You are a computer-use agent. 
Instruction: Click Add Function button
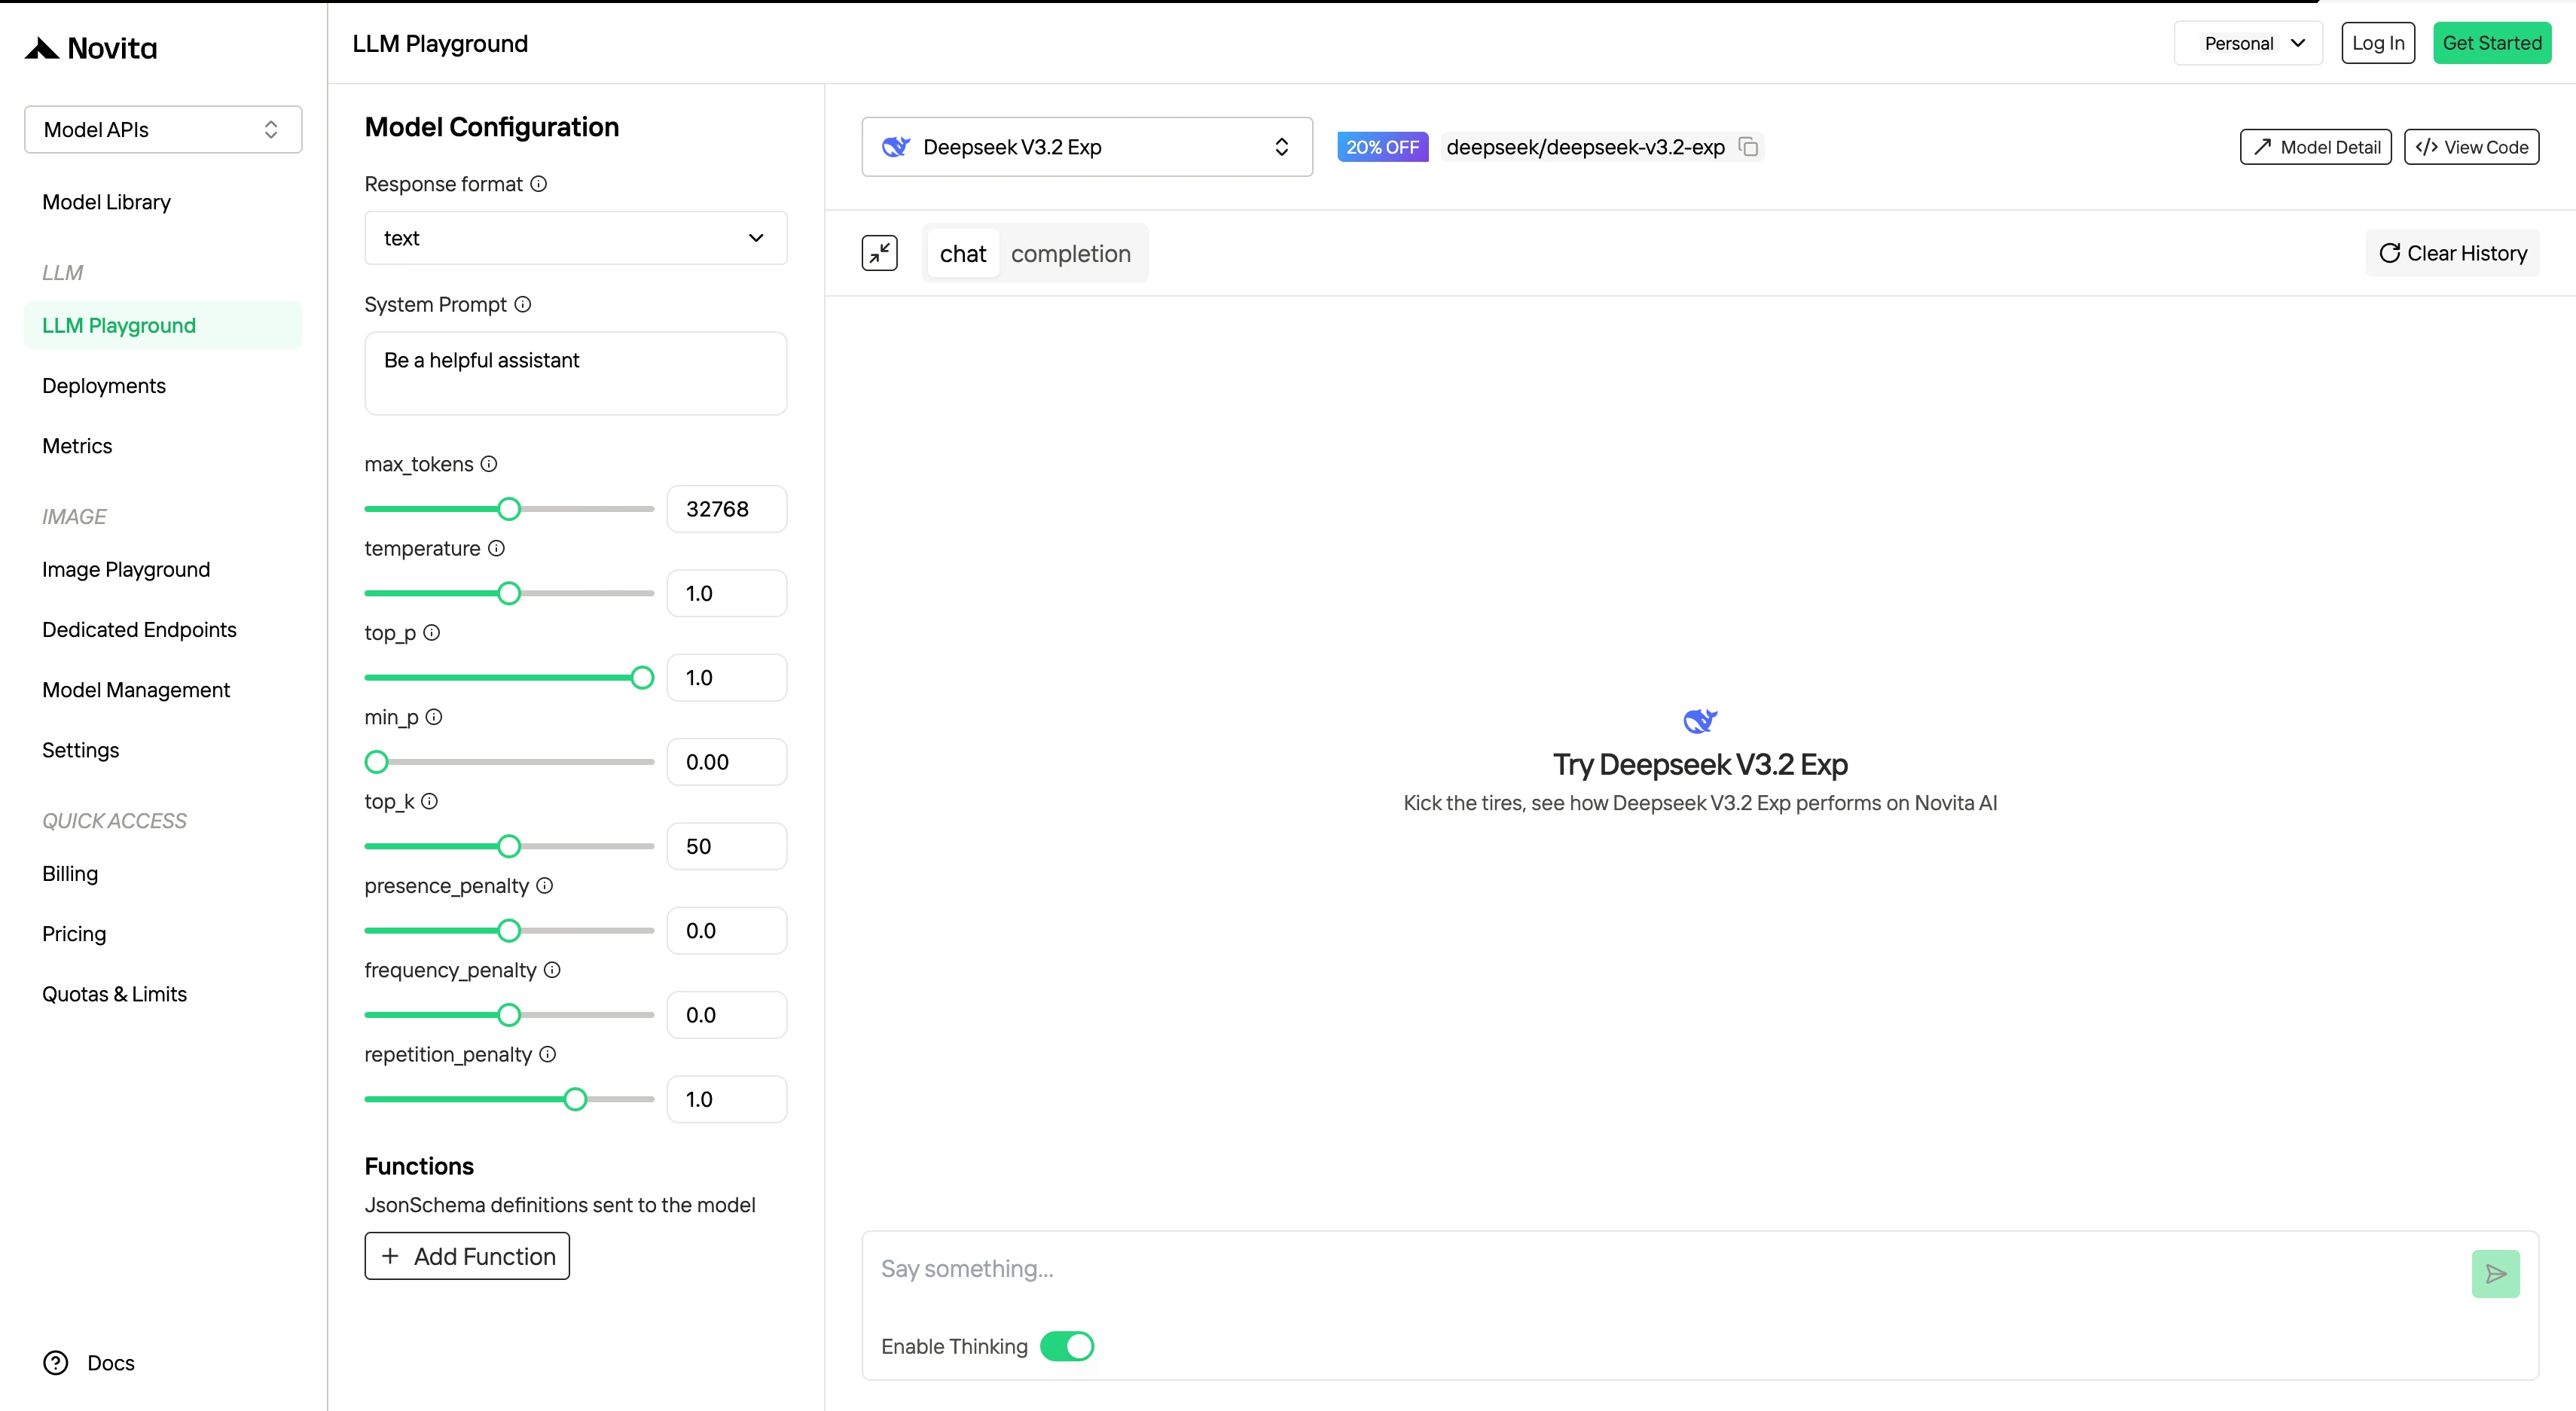coord(467,1256)
